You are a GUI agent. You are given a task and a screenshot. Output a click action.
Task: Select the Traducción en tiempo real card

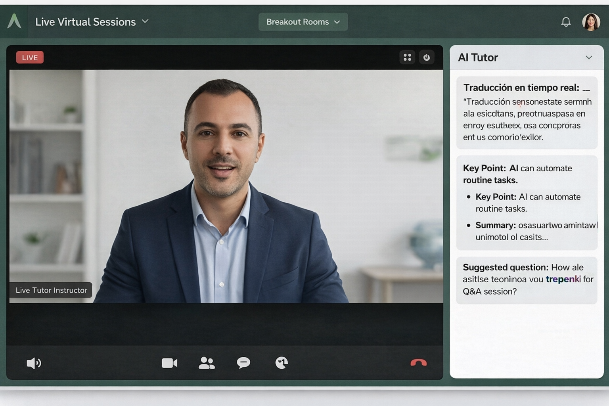tap(527, 113)
